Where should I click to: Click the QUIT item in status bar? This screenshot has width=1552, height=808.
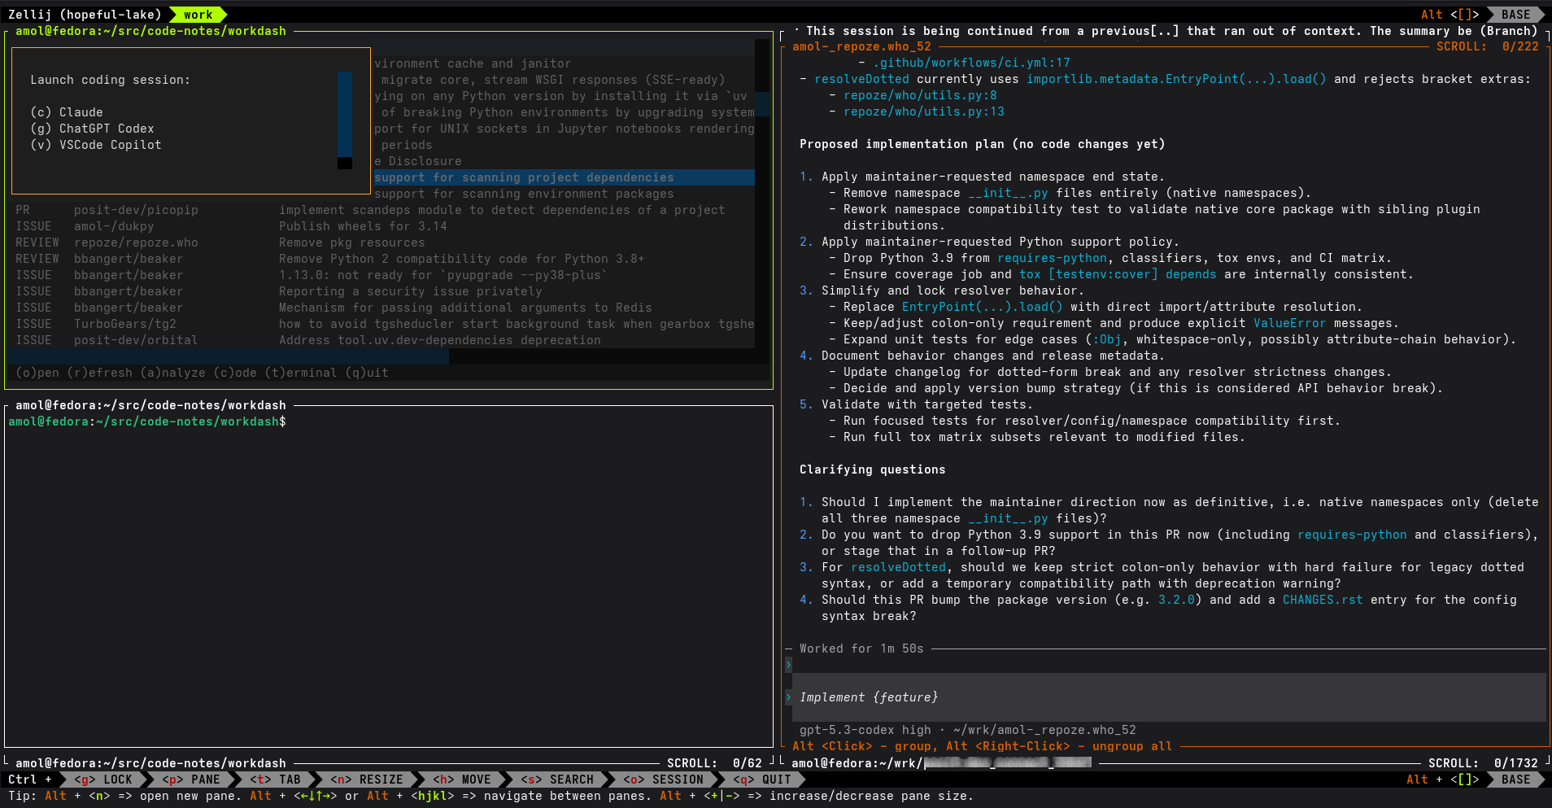tap(762, 780)
